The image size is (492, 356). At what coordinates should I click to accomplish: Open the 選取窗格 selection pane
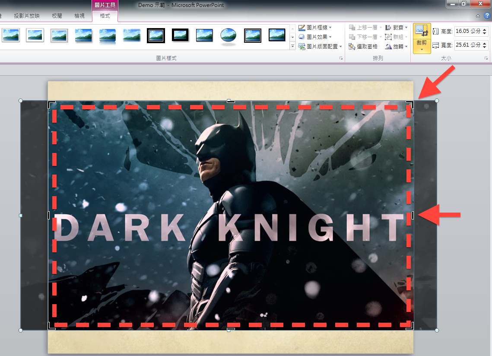click(x=363, y=47)
